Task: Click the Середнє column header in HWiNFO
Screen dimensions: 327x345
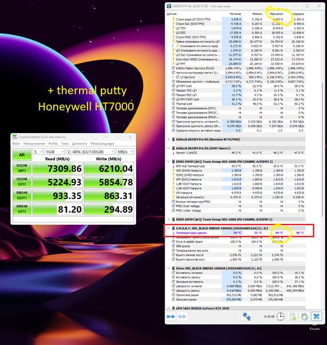Action: [x=295, y=14]
